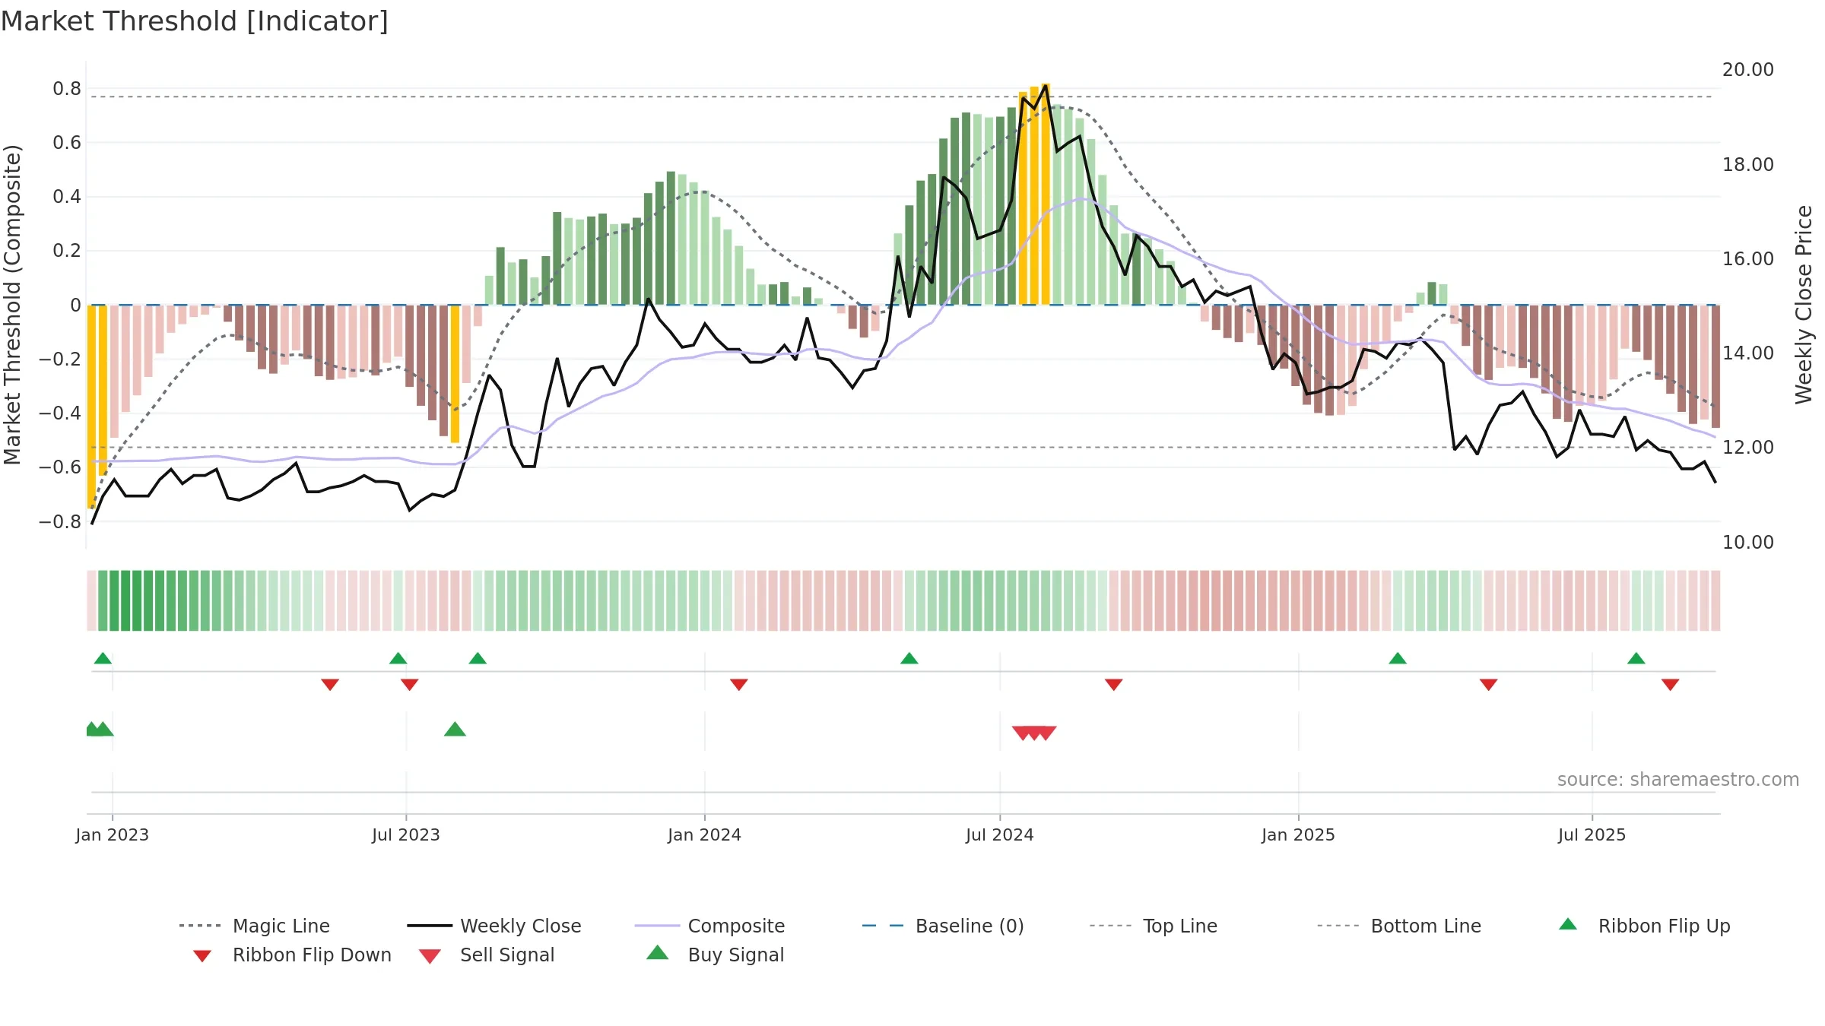The width and height of the screenshot is (1825, 1026).
Task: Toggle the Baseline (0) legend entry
Action: tap(944, 926)
